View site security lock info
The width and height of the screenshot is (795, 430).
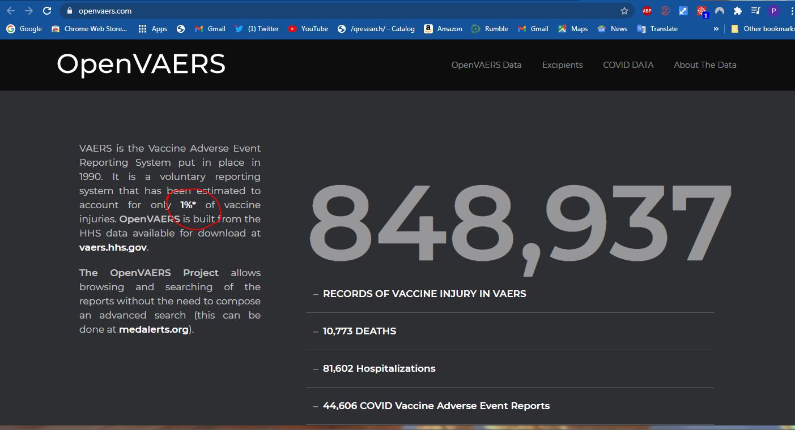[x=70, y=11]
